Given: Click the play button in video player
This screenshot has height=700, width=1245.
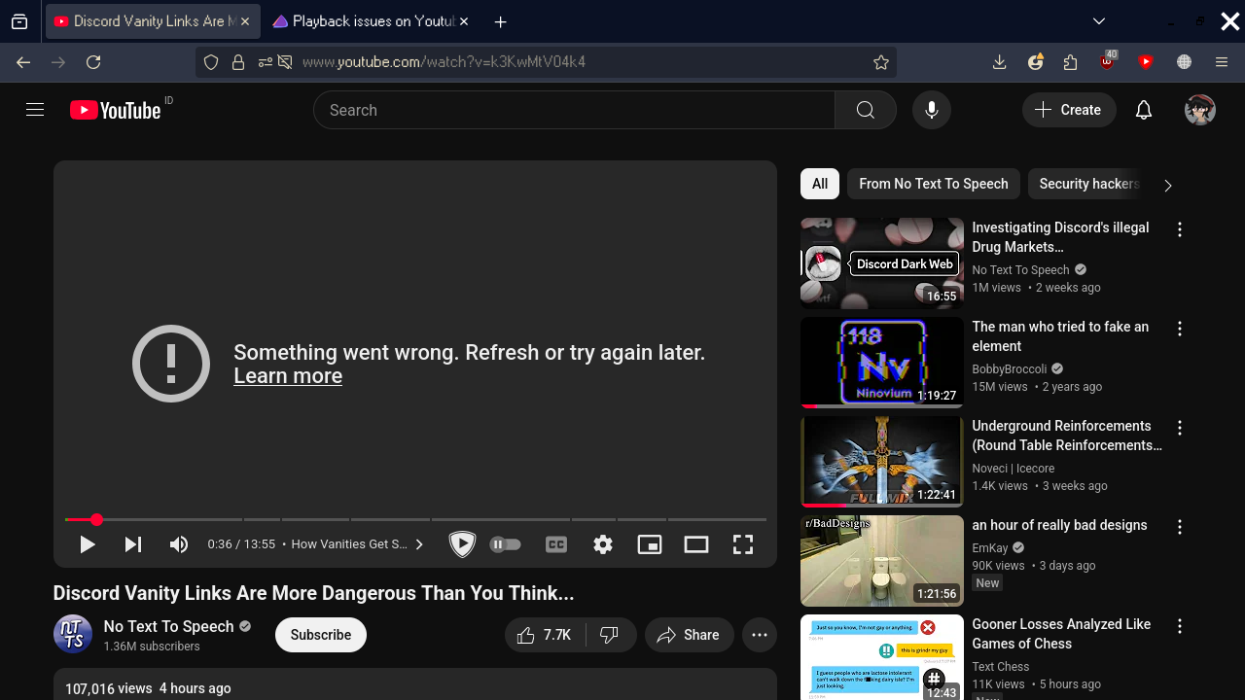Looking at the screenshot, I should [x=87, y=544].
